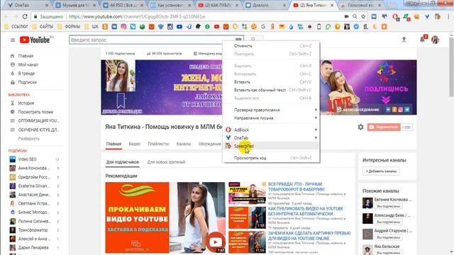Viewport: 454px width, 255px height.
Task: Click the red Подписаться subscribe button
Action: [384, 127]
